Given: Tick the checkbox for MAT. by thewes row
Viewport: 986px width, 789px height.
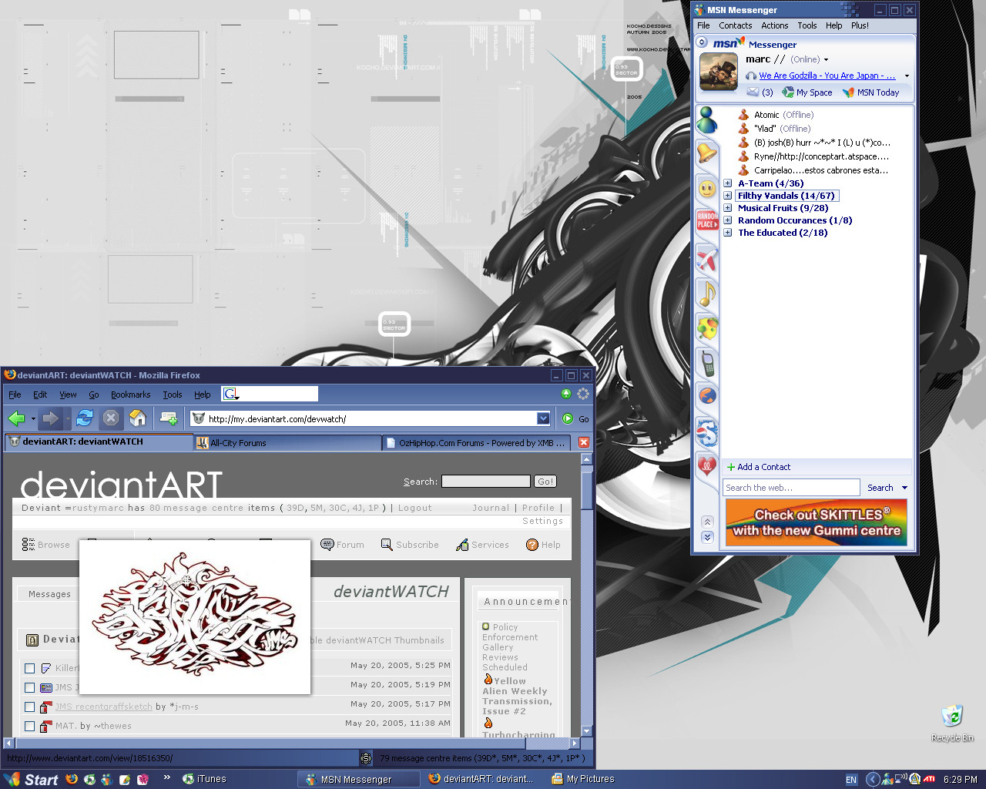Looking at the screenshot, I should point(29,726).
